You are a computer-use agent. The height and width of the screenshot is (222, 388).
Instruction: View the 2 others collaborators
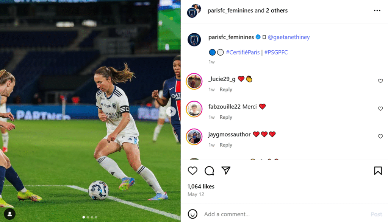pos(277,11)
